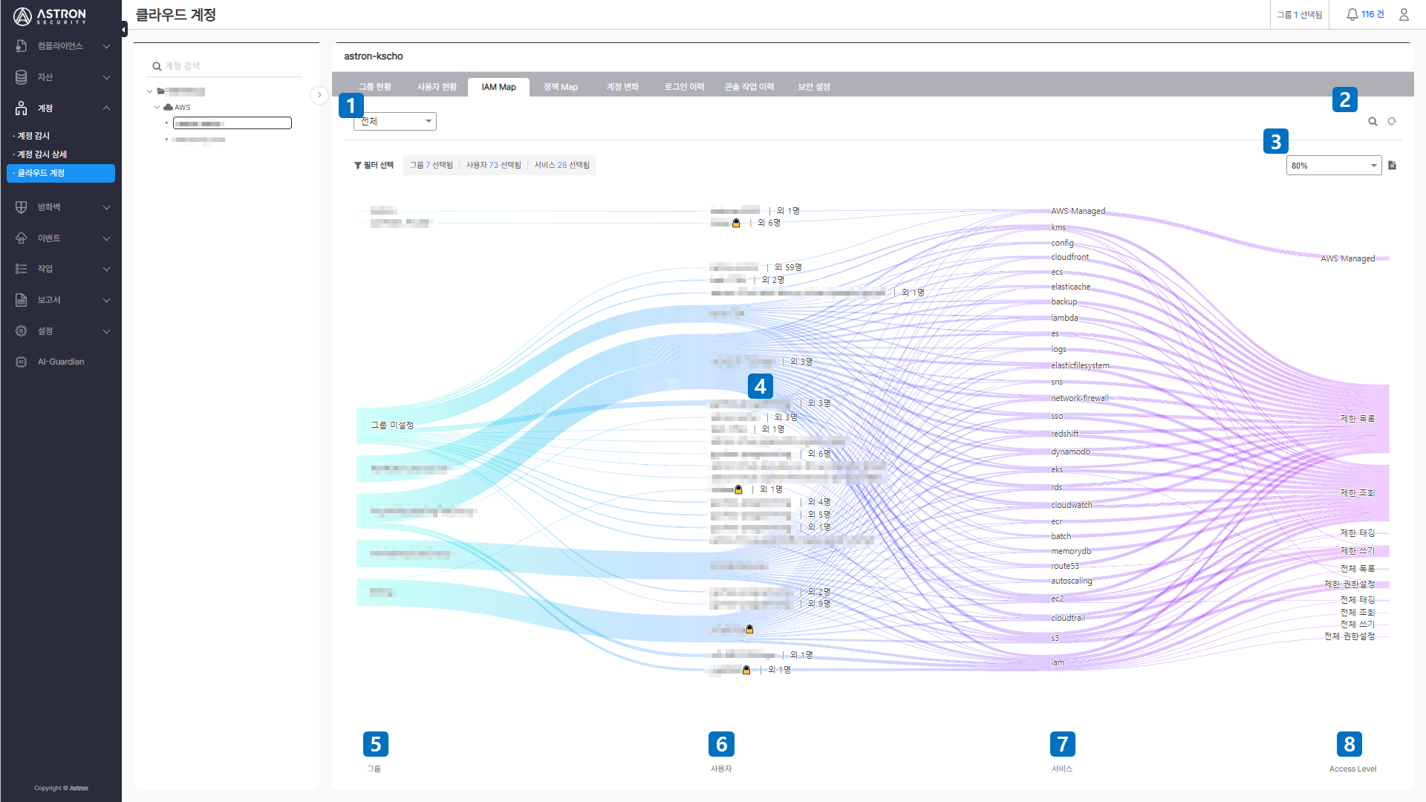Click the 제한 목록 access level node
Viewport: 1426px width, 802px height.
[x=1358, y=419]
